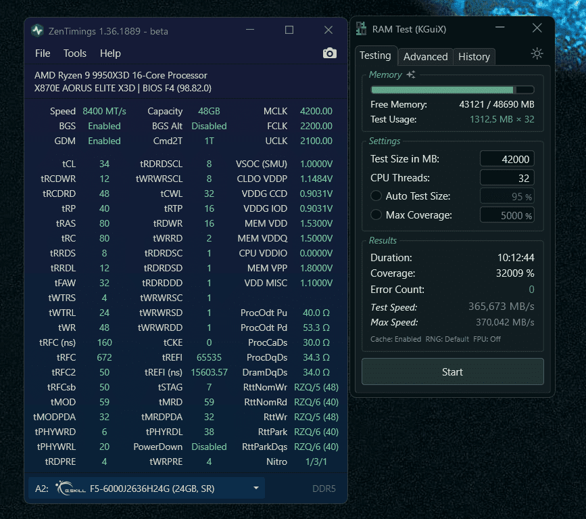The image size is (586, 519).
Task: Click the Cmd2T 1T value
Action: [x=209, y=141]
